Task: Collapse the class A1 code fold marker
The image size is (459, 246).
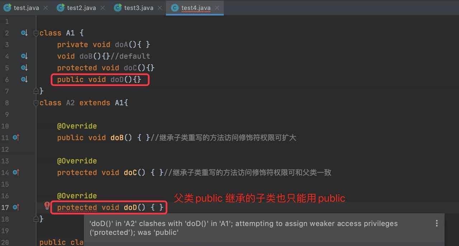Action: (36, 33)
